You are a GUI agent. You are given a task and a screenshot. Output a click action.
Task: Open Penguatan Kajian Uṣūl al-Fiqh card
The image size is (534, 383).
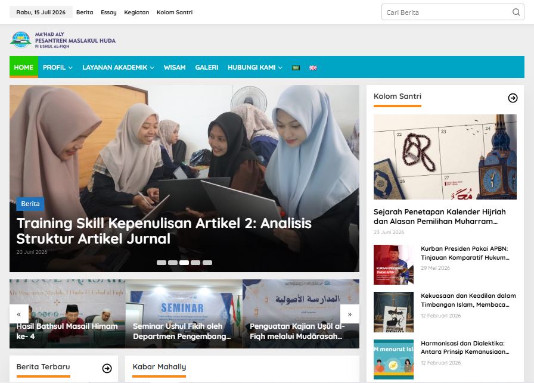click(x=301, y=314)
